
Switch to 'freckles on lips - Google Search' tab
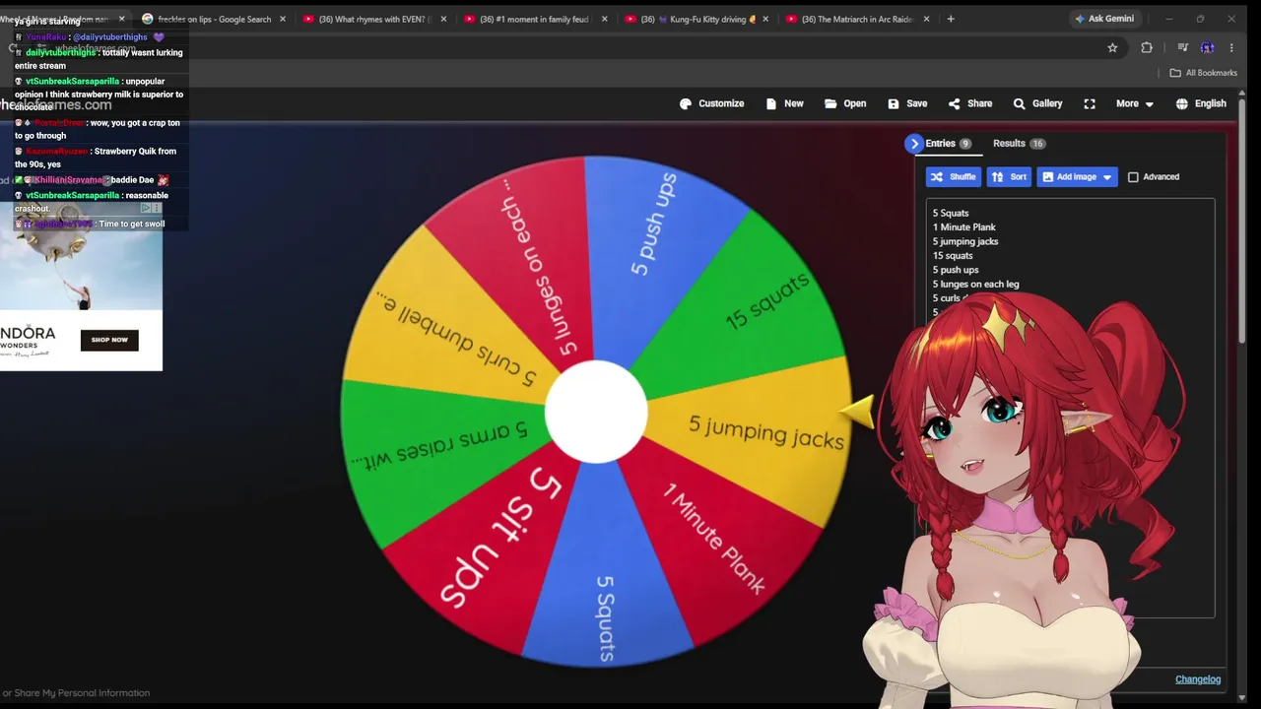pos(214,19)
